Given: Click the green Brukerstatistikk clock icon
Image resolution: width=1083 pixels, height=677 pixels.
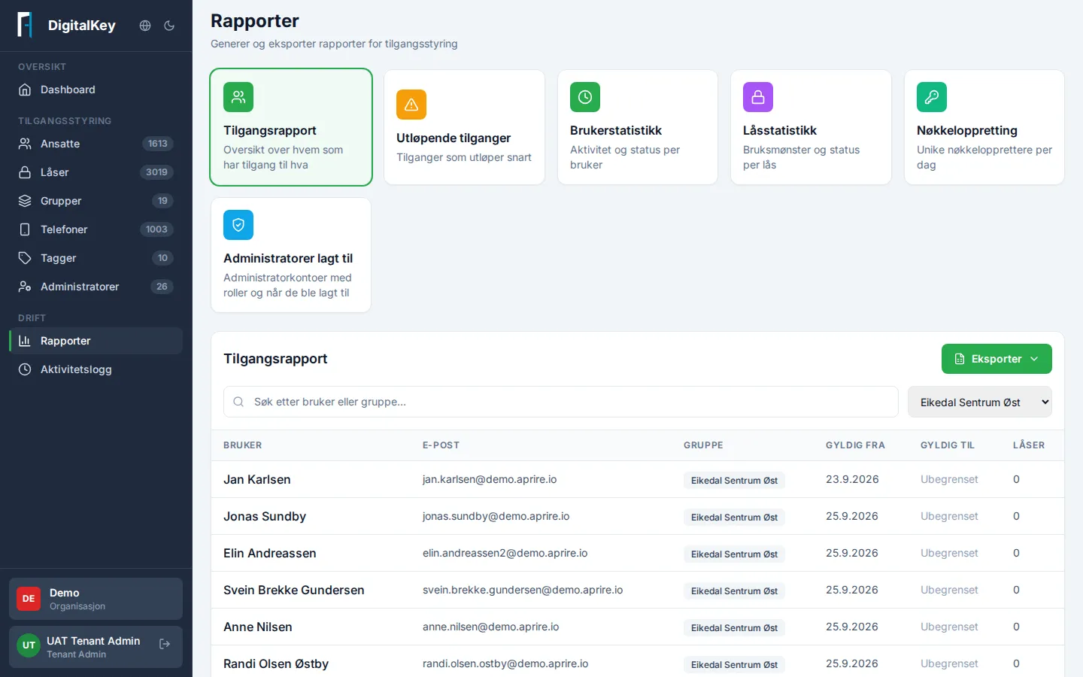Looking at the screenshot, I should click(585, 97).
